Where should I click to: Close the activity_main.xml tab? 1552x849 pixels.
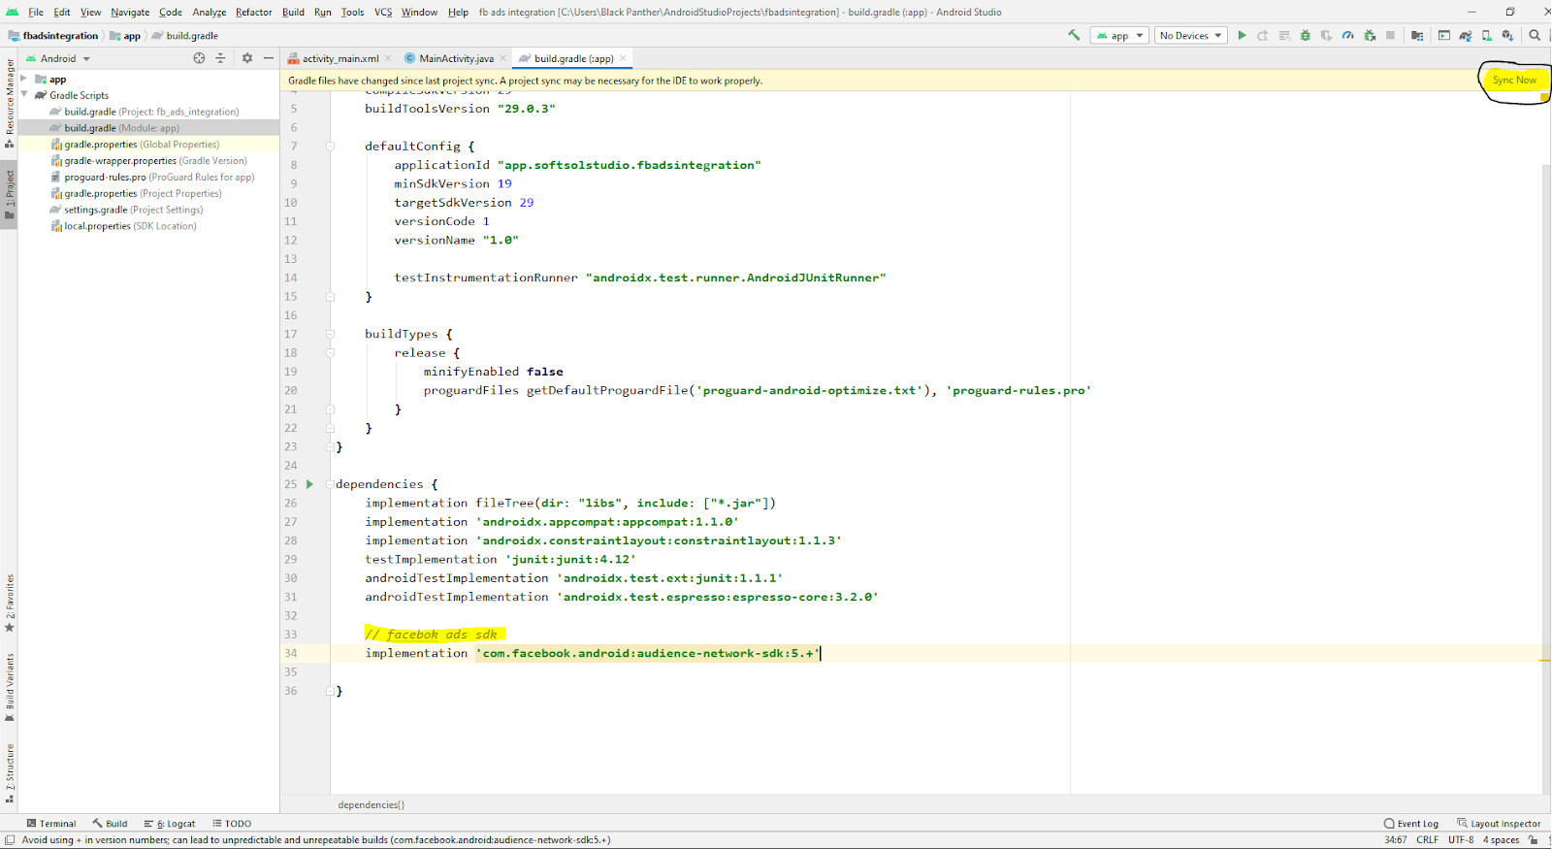[x=388, y=58]
